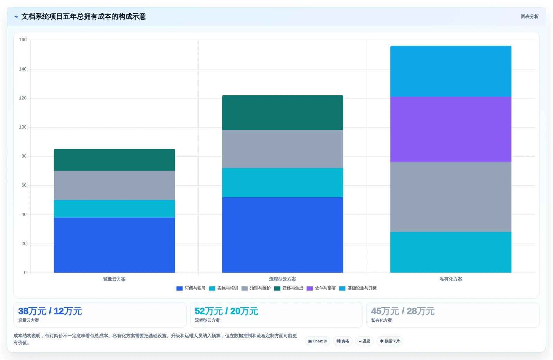Click the cyan 实施与培训 segment of 轻量云方案 bar
553x360 pixels.
coord(114,209)
